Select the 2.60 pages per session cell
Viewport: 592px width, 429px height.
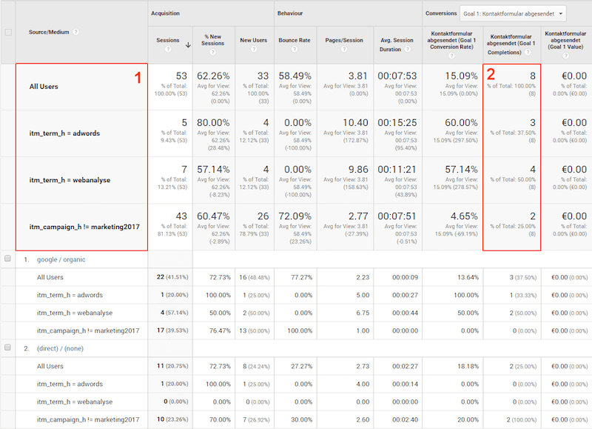[x=363, y=419]
